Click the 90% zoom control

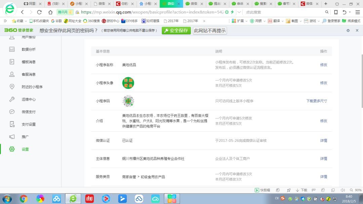pyautogui.click(x=356, y=190)
